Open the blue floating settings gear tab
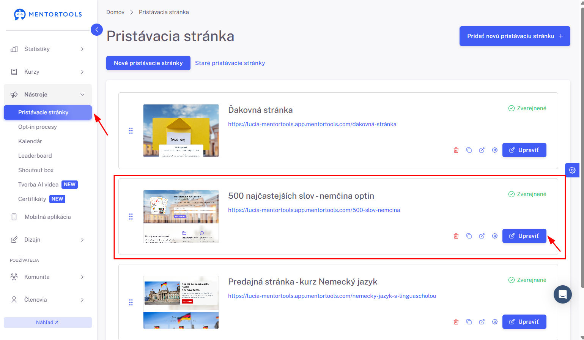The height and width of the screenshot is (340, 584). [x=572, y=170]
